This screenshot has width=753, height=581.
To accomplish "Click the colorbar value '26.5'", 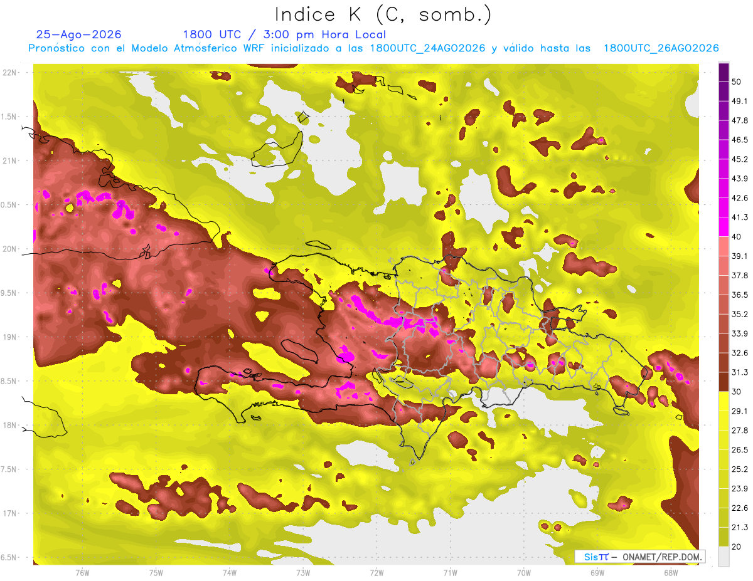I will pos(739,449).
